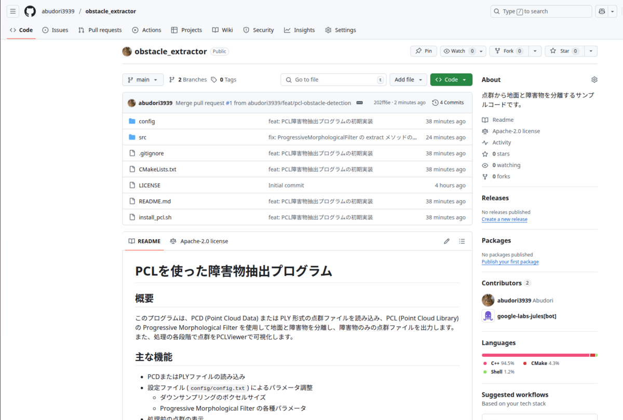623x420 pixels.
Task: Expand the Fork dropdown arrow
Action: point(535,51)
